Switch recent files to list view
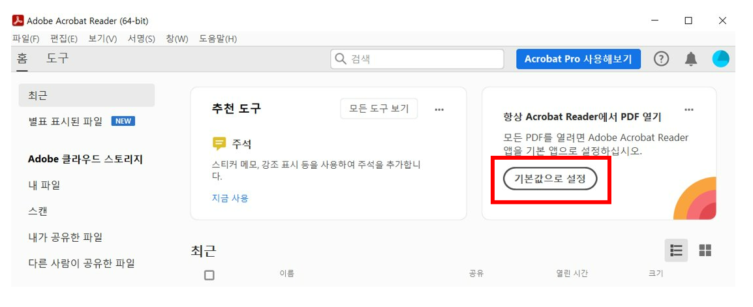 pos(676,250)
